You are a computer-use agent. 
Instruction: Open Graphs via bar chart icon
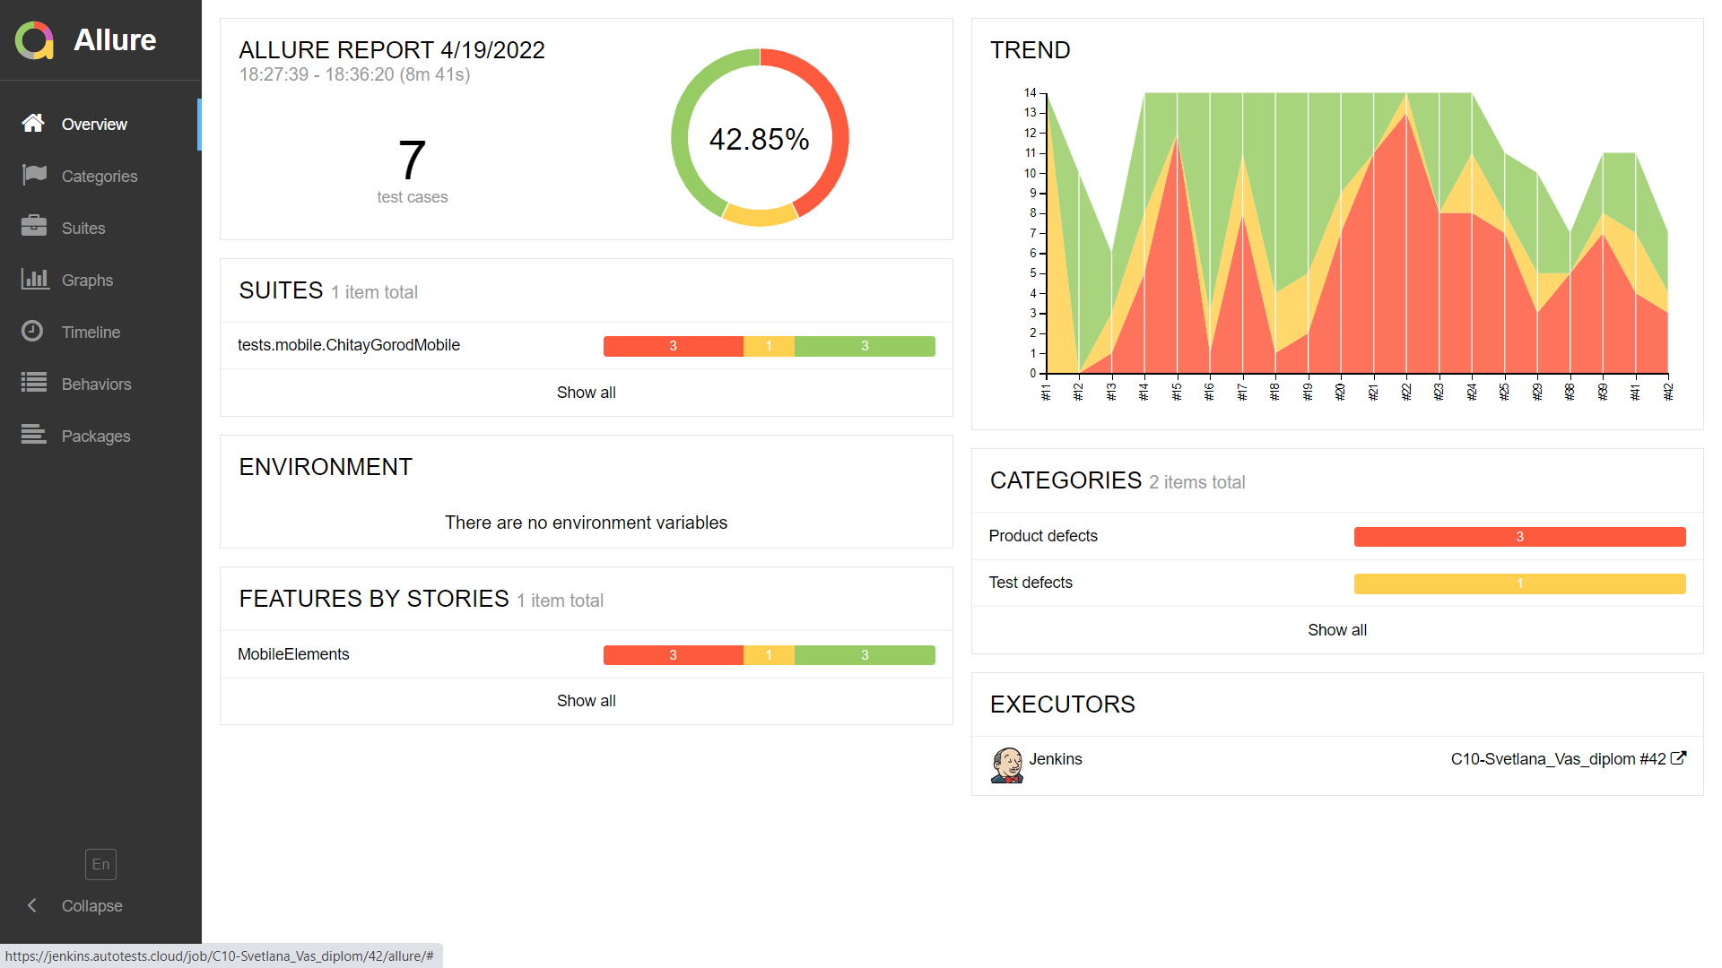pyautogui.click(x=35, y=279)
